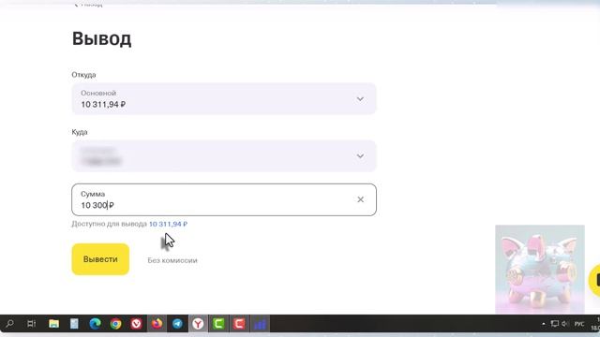Click the available amount link 10 311,94 ₽
Viewport: 600px width, 337px height.
tap(168, 224)
